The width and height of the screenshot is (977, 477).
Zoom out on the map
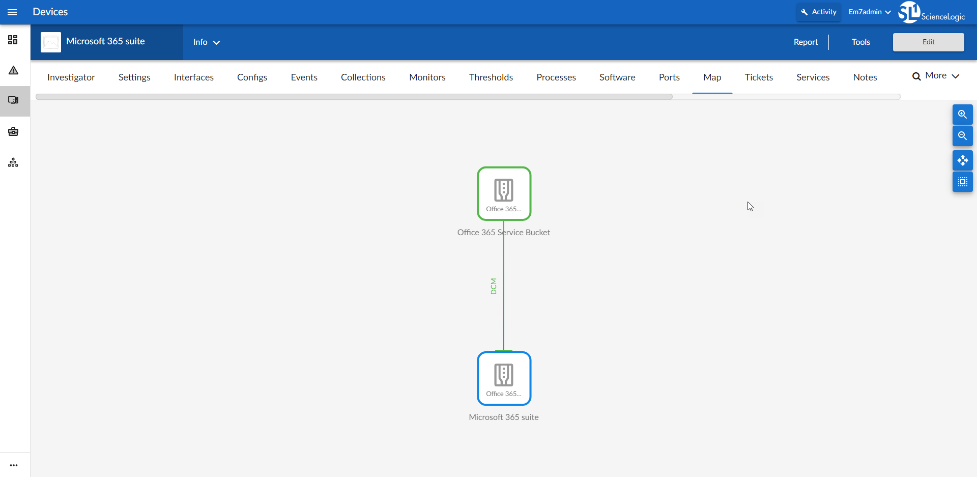[x=962, y=136]
